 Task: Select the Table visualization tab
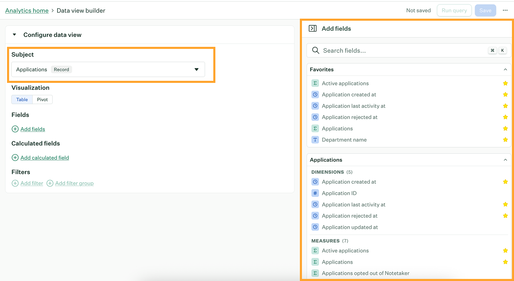(x=22, y=99)
